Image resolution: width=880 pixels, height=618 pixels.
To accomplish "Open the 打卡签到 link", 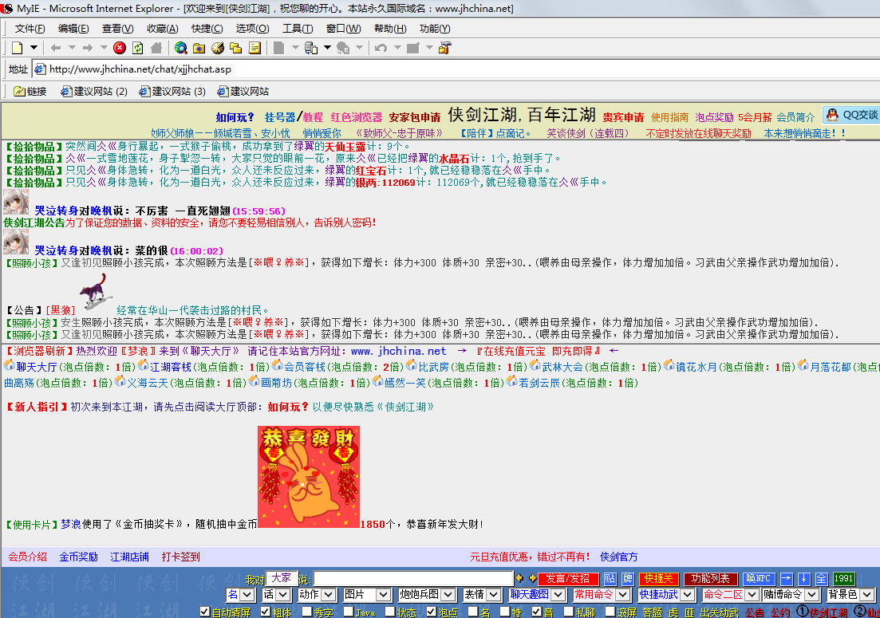I will pos(181,557).
